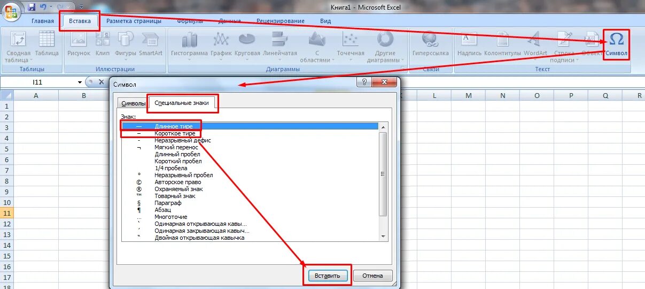This screenshot has height=289, width=645.
Task: Click the Select All corner of the sheet
Action: coord(6,95)
